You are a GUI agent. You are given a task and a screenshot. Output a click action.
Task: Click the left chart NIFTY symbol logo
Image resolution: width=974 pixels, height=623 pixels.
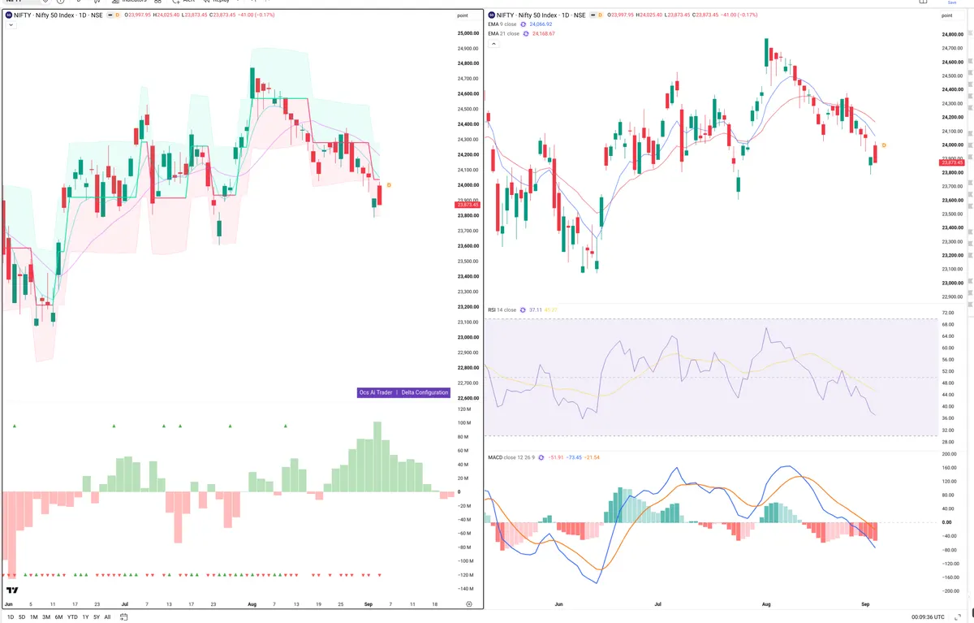9,15
